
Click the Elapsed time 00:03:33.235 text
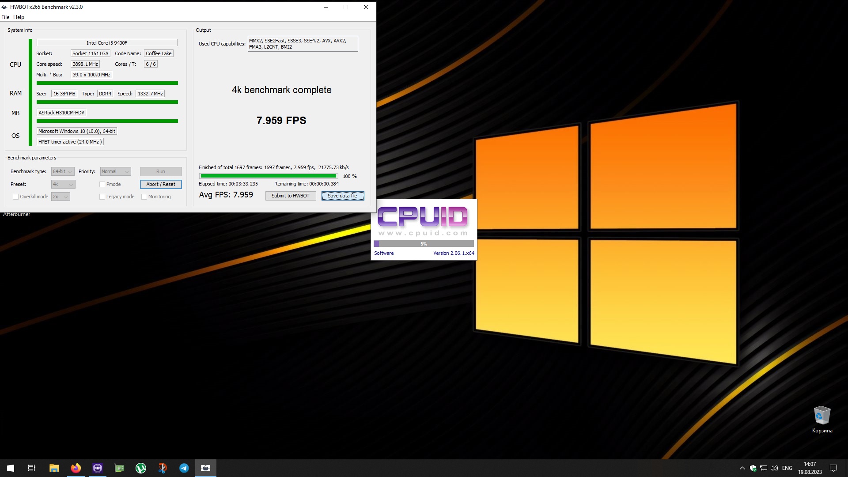click(x=228, y=184)
